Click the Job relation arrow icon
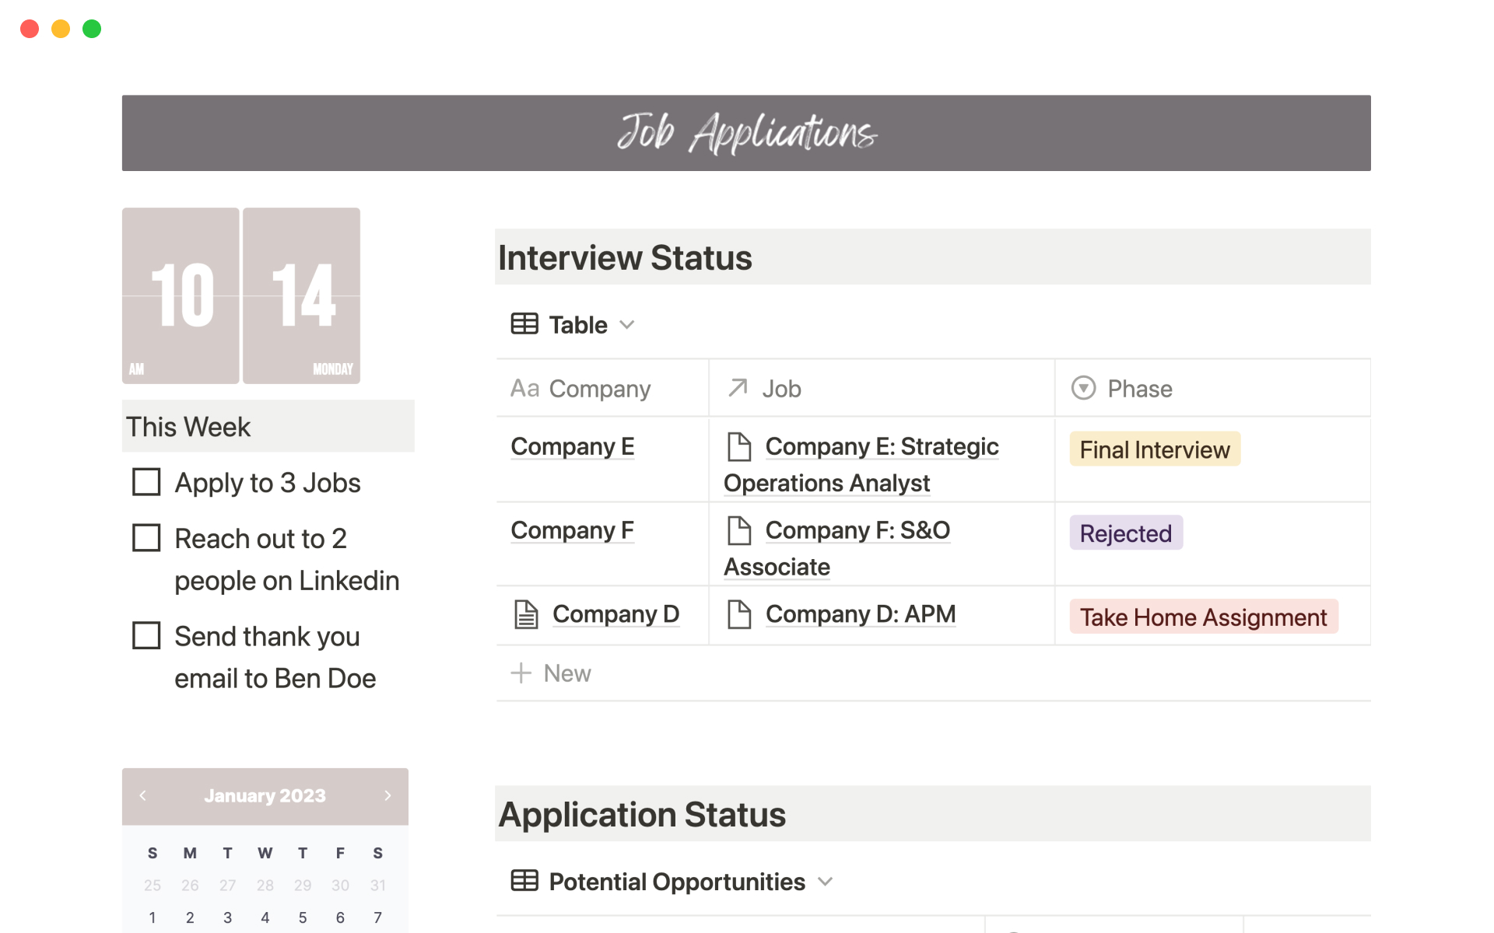 pyautogui.click(x=738, y=387)
